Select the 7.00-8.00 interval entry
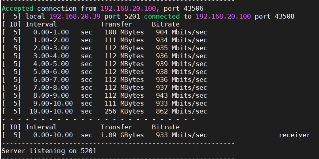This screenshot has width=319, height=159. click(51, 87)
